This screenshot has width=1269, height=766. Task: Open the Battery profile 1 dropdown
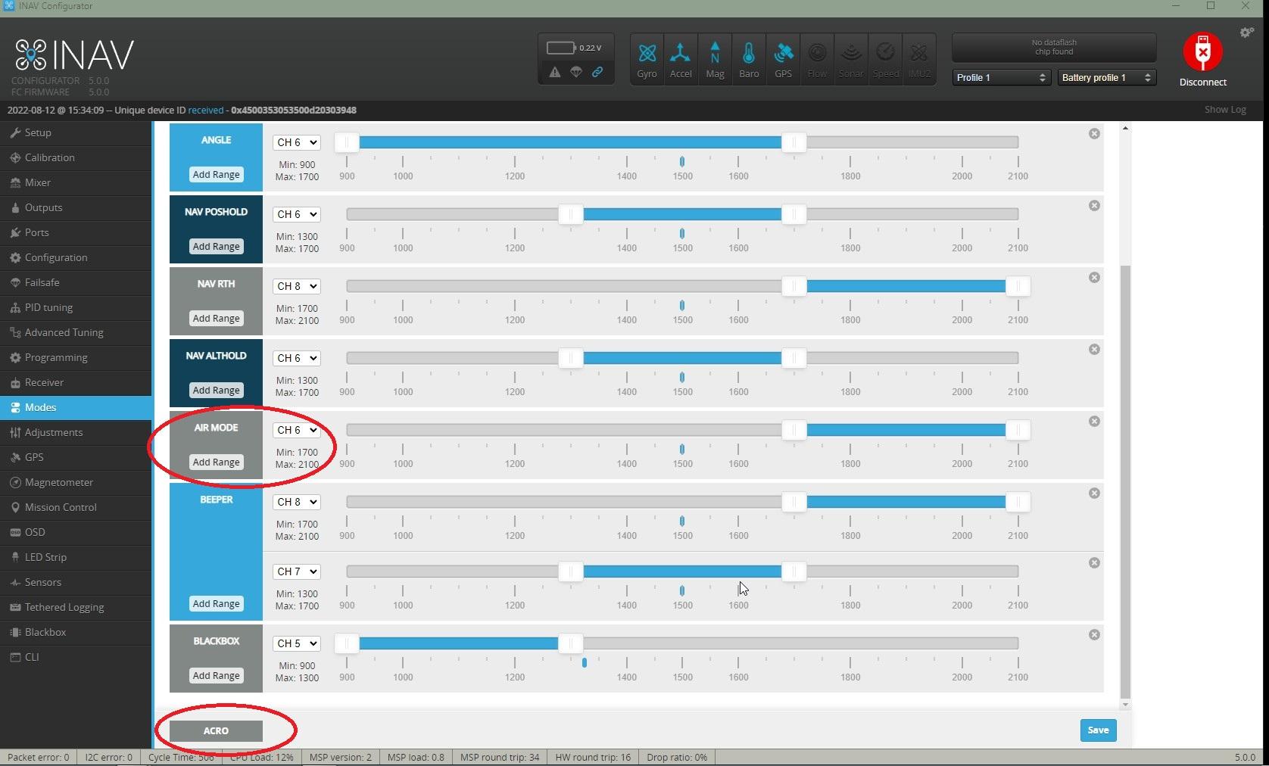(x=1105, y=77)
